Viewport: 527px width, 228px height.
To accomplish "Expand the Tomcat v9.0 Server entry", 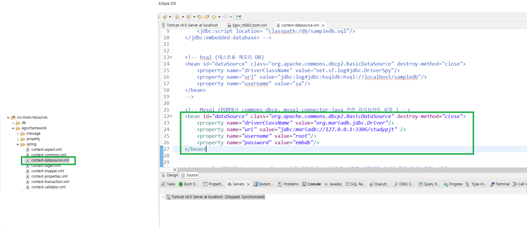I will (163, 197).
